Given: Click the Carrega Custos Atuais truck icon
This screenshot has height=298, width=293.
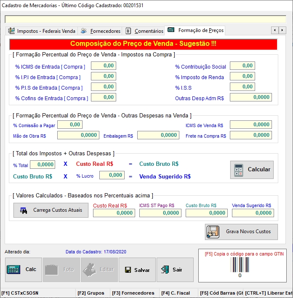Looking at the screenshot, I should point(24,210).
